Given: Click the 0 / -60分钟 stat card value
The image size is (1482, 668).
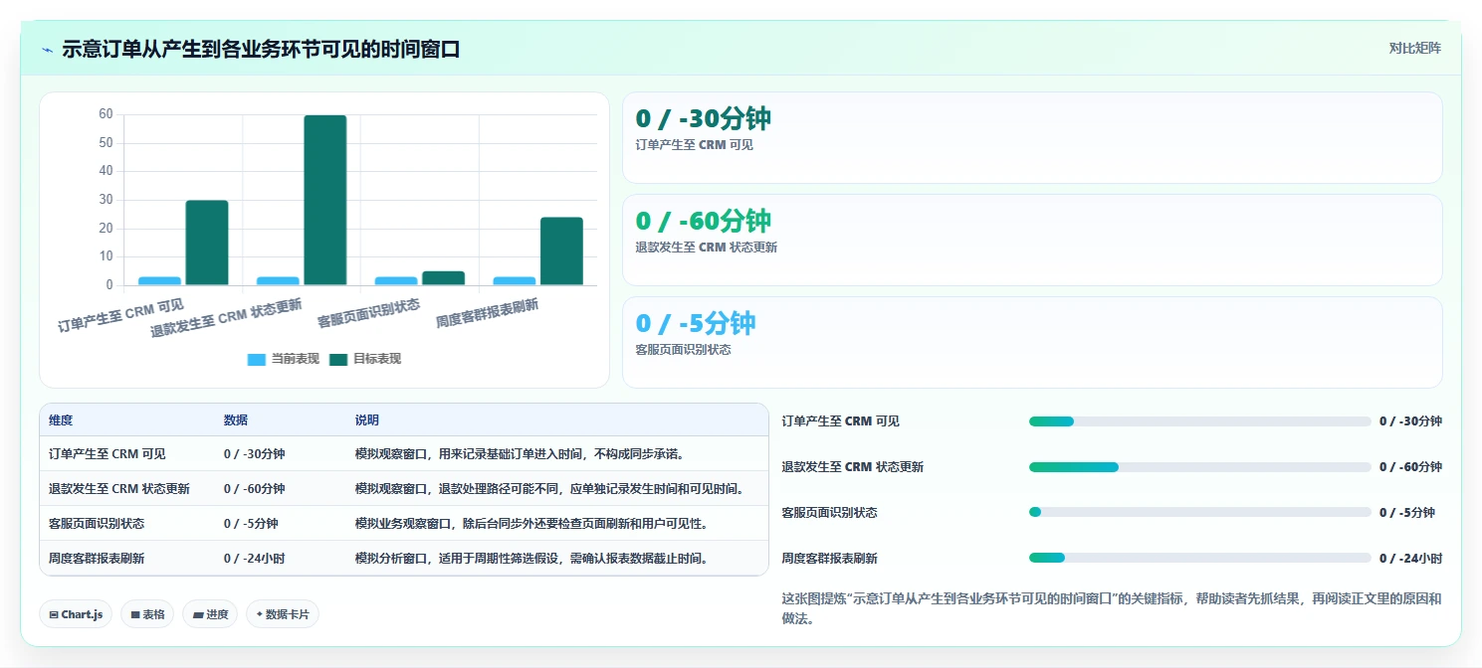Looking at the screenshot, I should tap(703, 221).
